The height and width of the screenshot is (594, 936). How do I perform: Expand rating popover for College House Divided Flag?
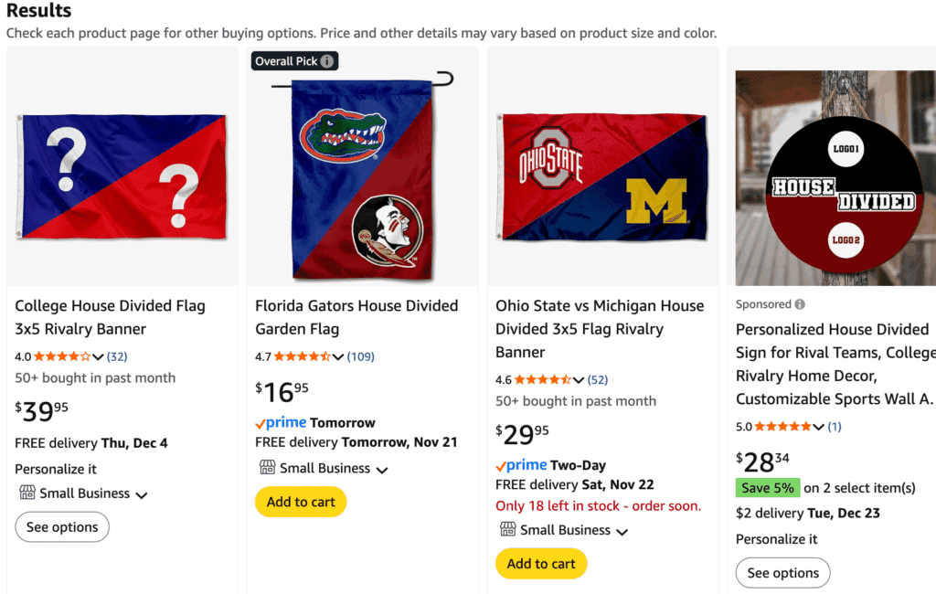tap(98, 356)
